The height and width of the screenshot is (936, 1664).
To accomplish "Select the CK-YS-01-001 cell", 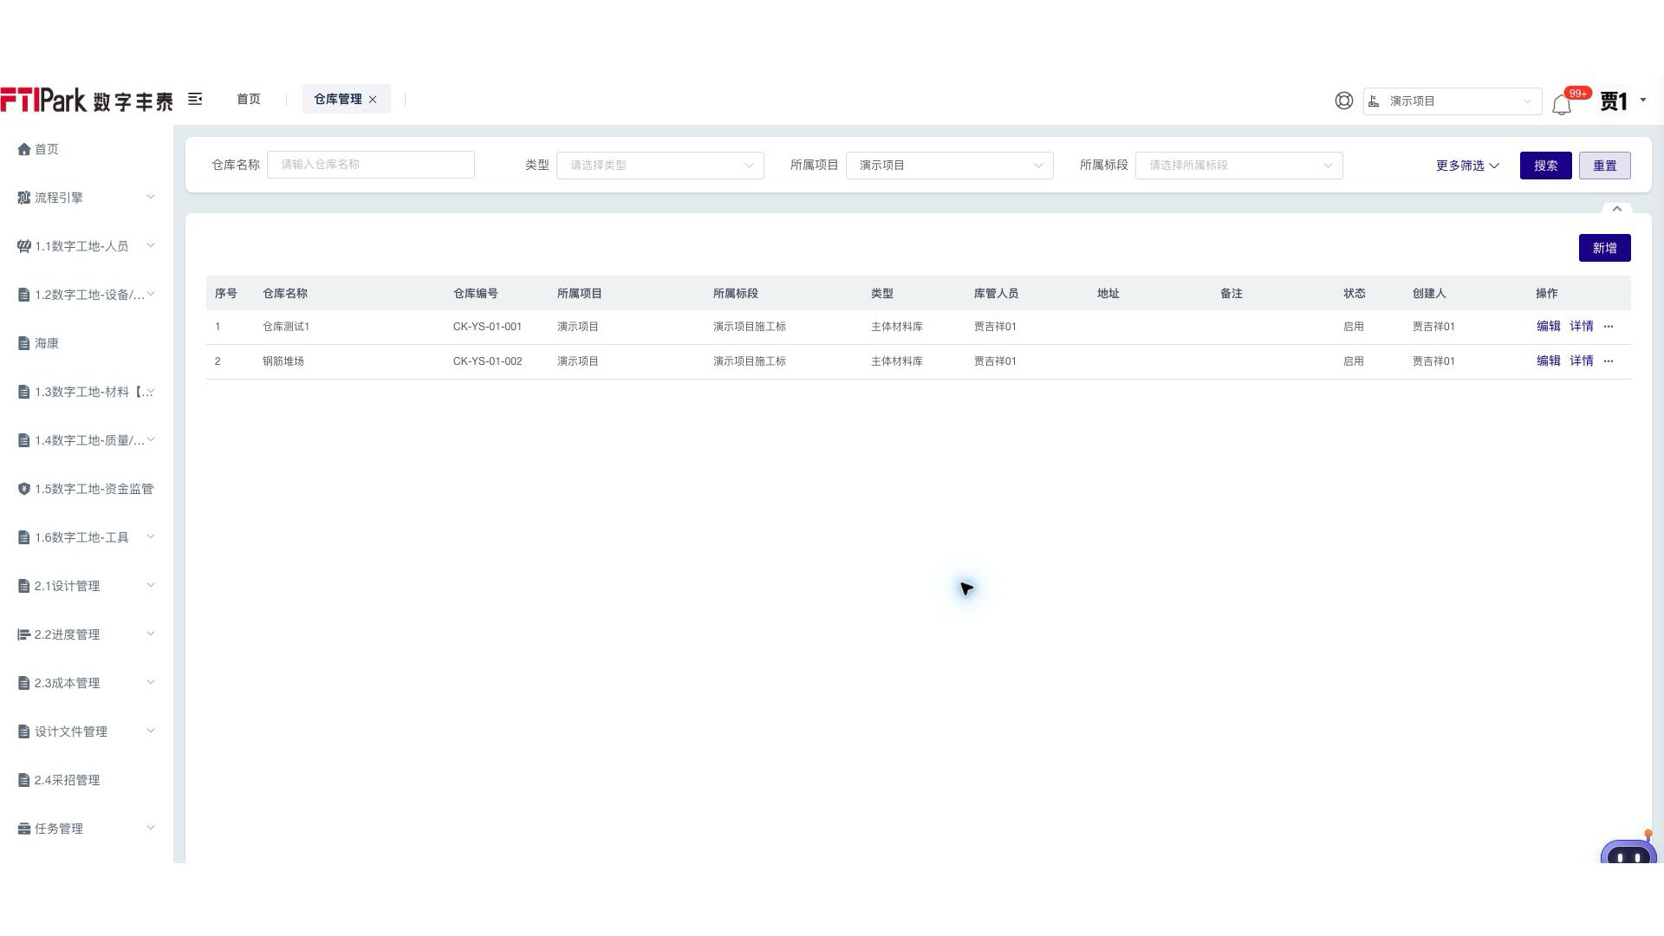I will pyautogui.click(x=487, y=327).
